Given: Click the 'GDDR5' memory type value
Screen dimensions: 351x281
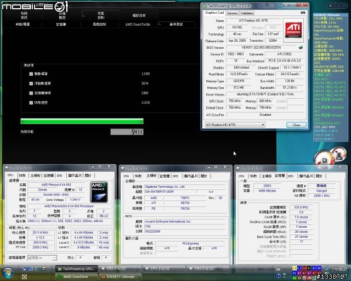Looking at the screenshot, I should (239, 81).
